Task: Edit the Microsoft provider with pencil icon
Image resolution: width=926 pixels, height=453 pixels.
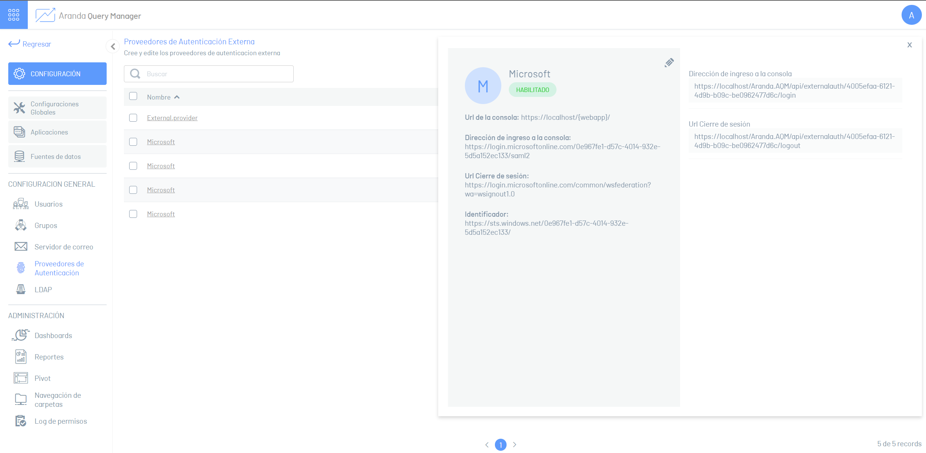Action: pyautogui.click(x=669, y=62)
